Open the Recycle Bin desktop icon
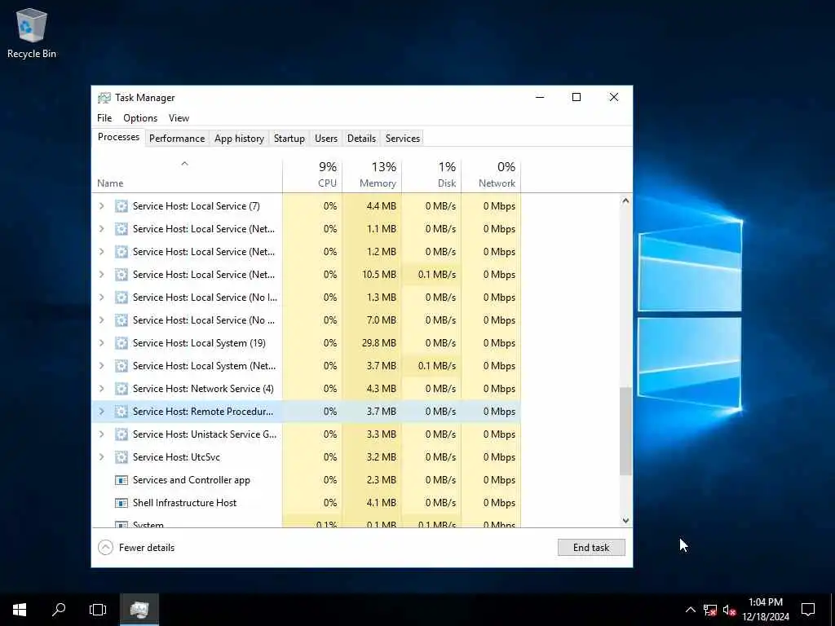The image size is (835, 626). point(32,33)
